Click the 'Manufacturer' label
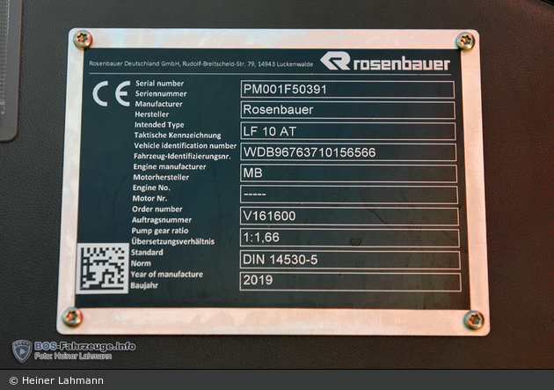The height and width of the screenshot is (390, 554). point(158,104)
